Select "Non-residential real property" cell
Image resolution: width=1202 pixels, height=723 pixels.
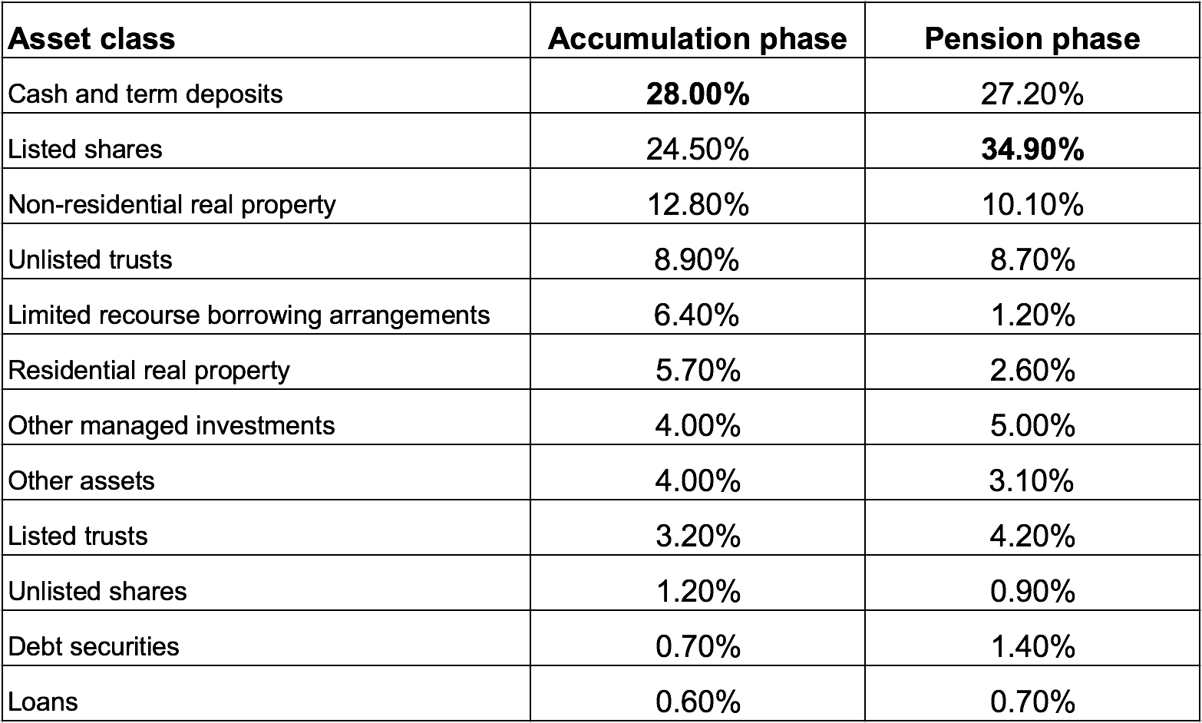[x=172, y=204]
